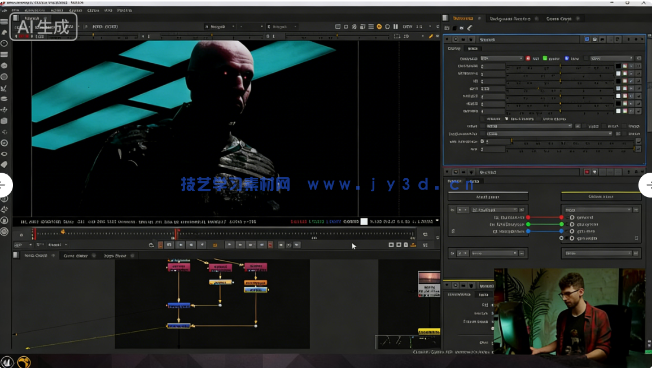Expand the middle dropdown in viewer top bar

[251, 27]
